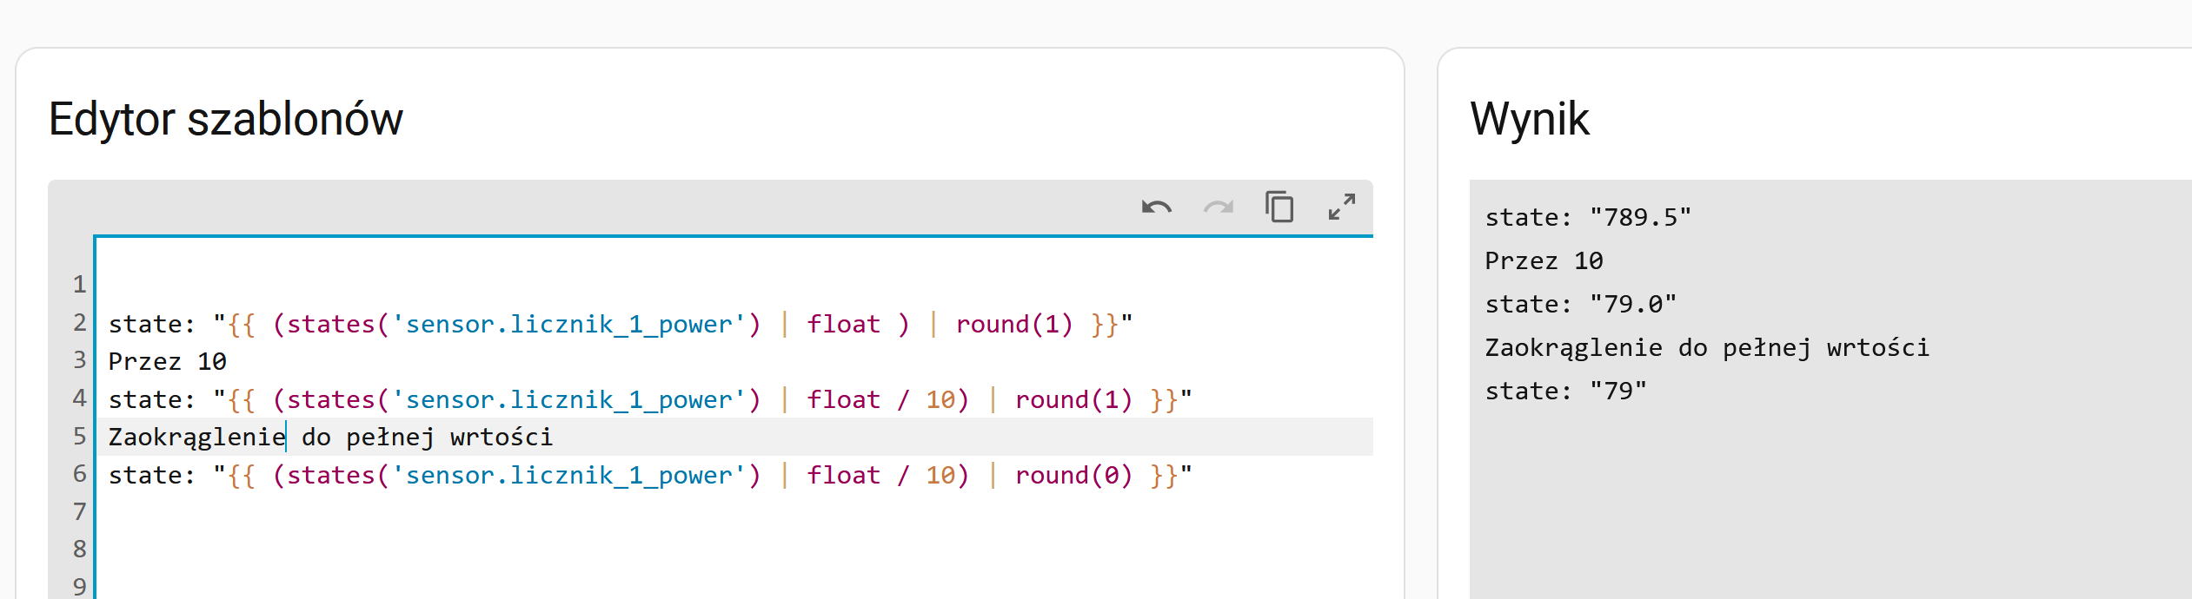This screenshot has width=2192, height=599.
Task: Click the "Edytor szablonów" heading
Action: [x=226, y=119]
